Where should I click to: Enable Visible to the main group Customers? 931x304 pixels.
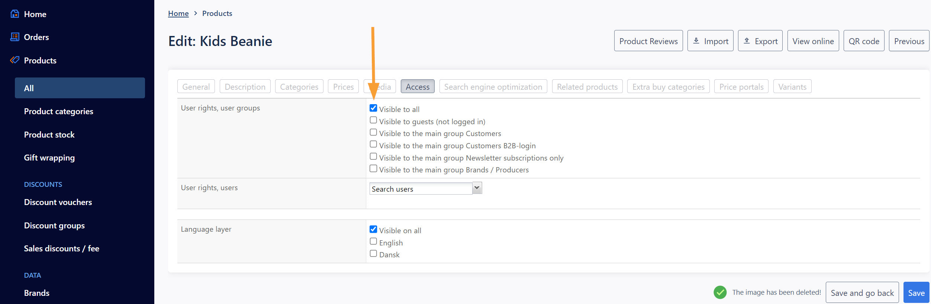(373, 132)
